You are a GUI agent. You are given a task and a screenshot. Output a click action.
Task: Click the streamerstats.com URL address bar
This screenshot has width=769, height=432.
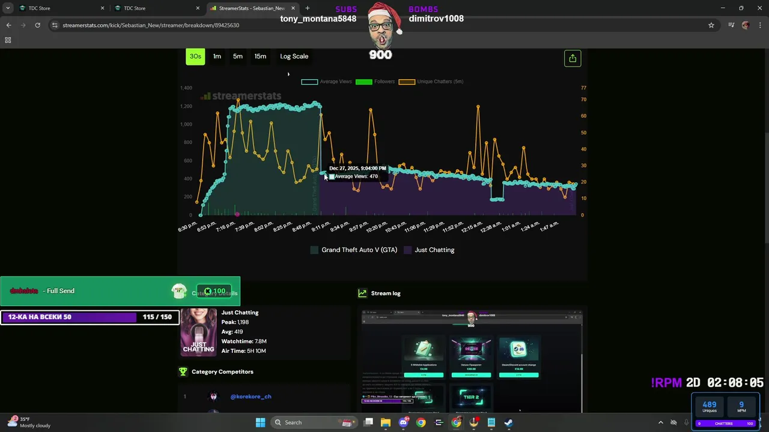(384, 25)
